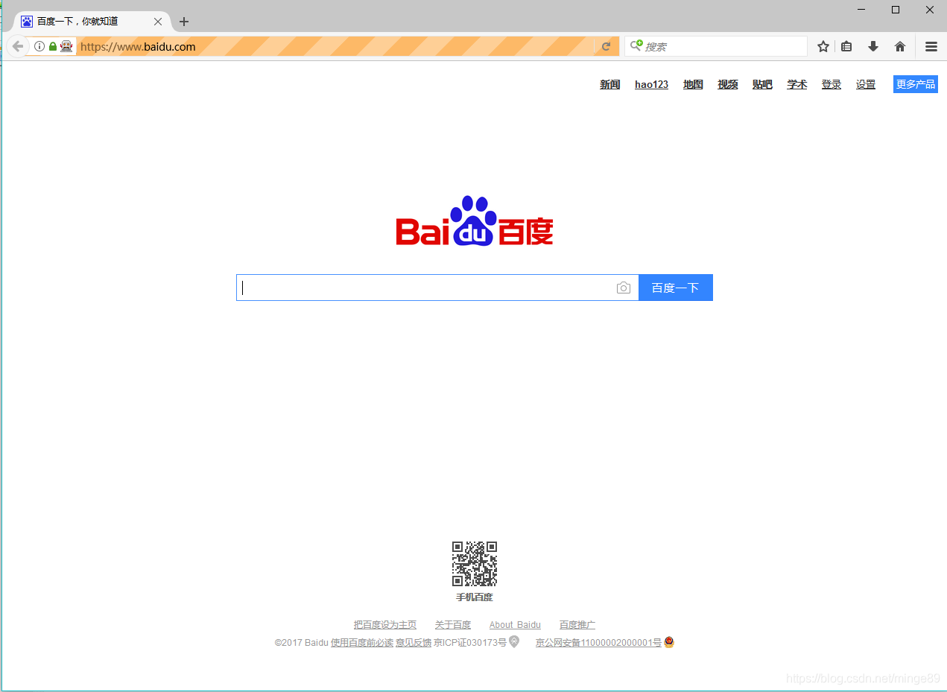Open the 新闻 link
The height and width of the screenshot is (692, 947).
610,84
